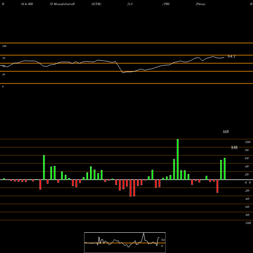Screen dimensions: 253x253
Task: Click the MR axis label 20
Action: point(247,175)
